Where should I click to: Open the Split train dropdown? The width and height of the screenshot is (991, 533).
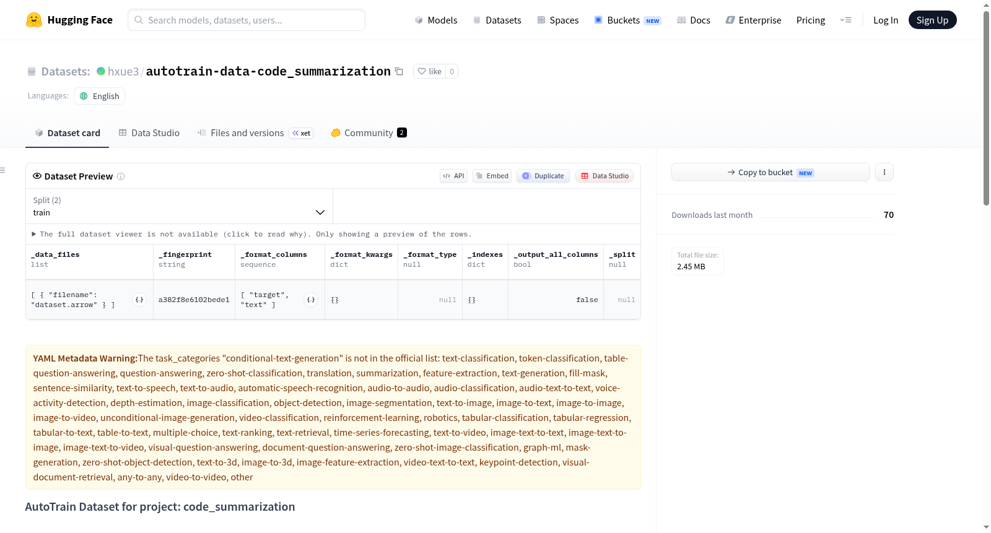point(179,206)
